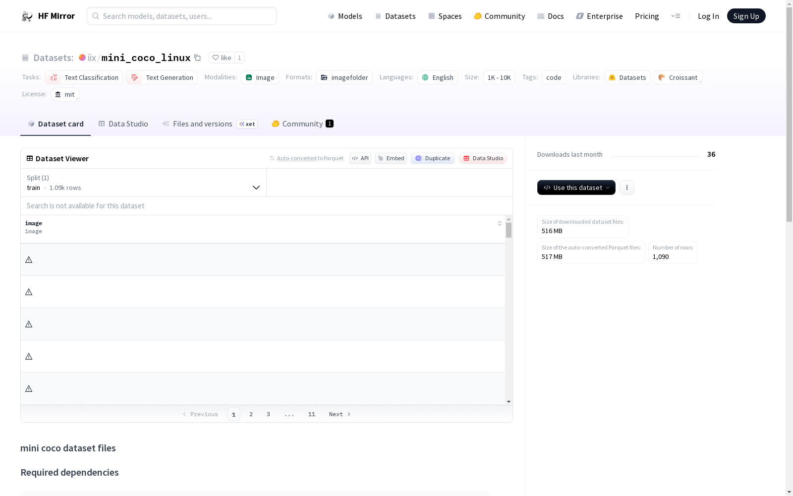Click the Duplicate dataset button

click(x=433, y=158)
